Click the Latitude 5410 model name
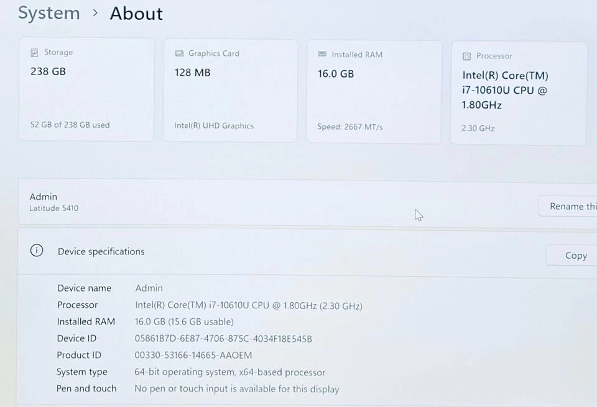The width and height of the screenshot is (597, 407). [x=54, y=208]
